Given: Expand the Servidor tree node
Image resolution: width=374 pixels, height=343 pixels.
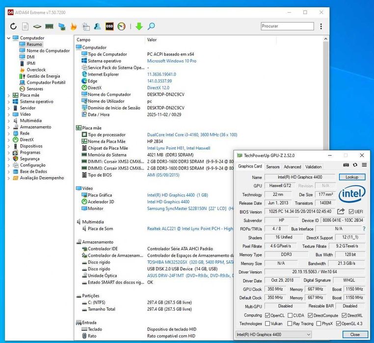Looking at the screenshot, I should (8, 108).
